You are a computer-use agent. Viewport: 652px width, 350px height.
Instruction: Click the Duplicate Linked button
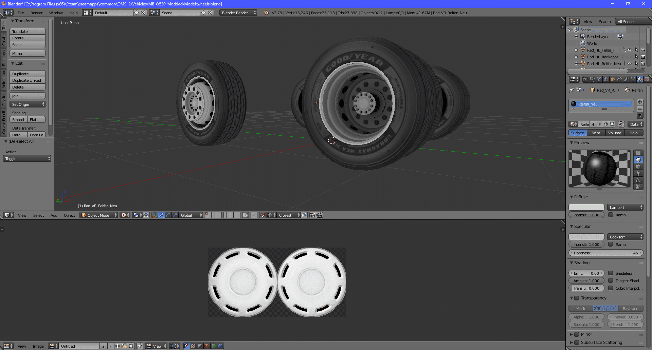(x=28, y=80)
